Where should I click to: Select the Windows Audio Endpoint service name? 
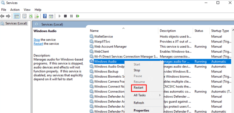[x=109, y=67]
